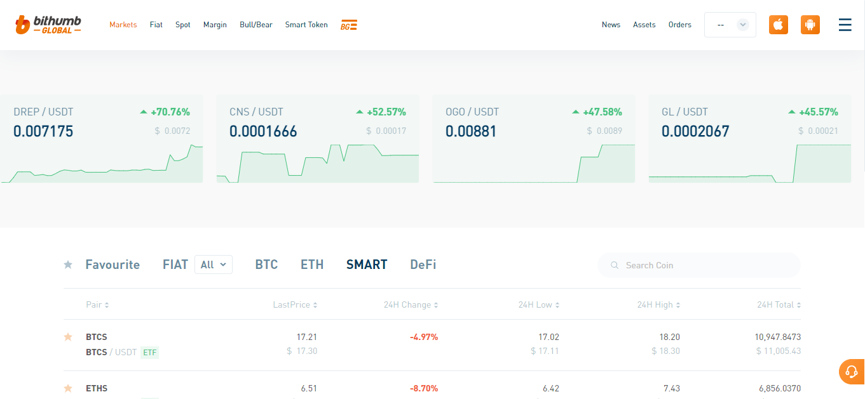
Task: Click the Bithumb Global logo
Action: click(x=48, y=25)
